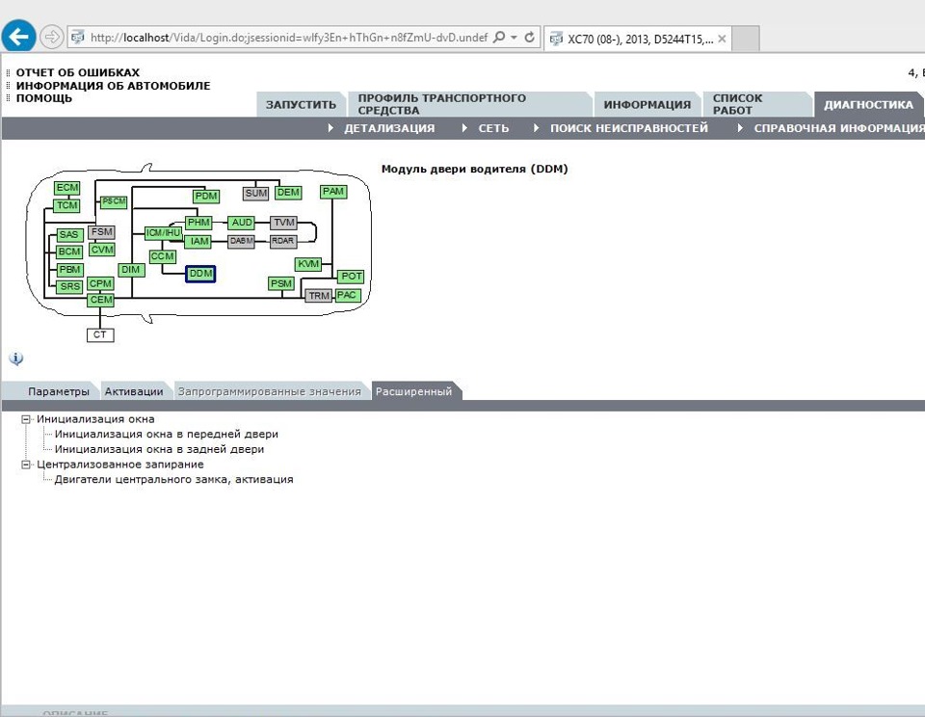Viewport: 925px width, 717px height.
Task: Select Инициализация окна в передней двери
Action: tap(167, 434)
